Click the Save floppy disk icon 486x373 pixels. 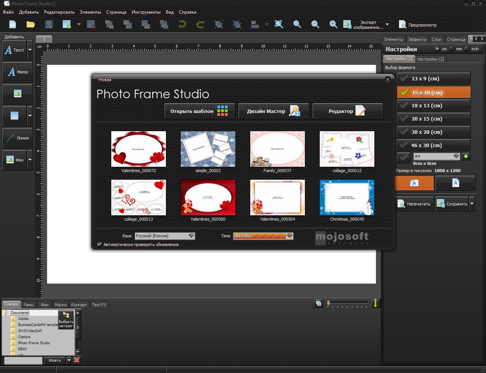click(x=49, y=24)
